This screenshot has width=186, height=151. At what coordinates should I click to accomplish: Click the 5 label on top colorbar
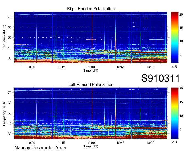[180, 54]
